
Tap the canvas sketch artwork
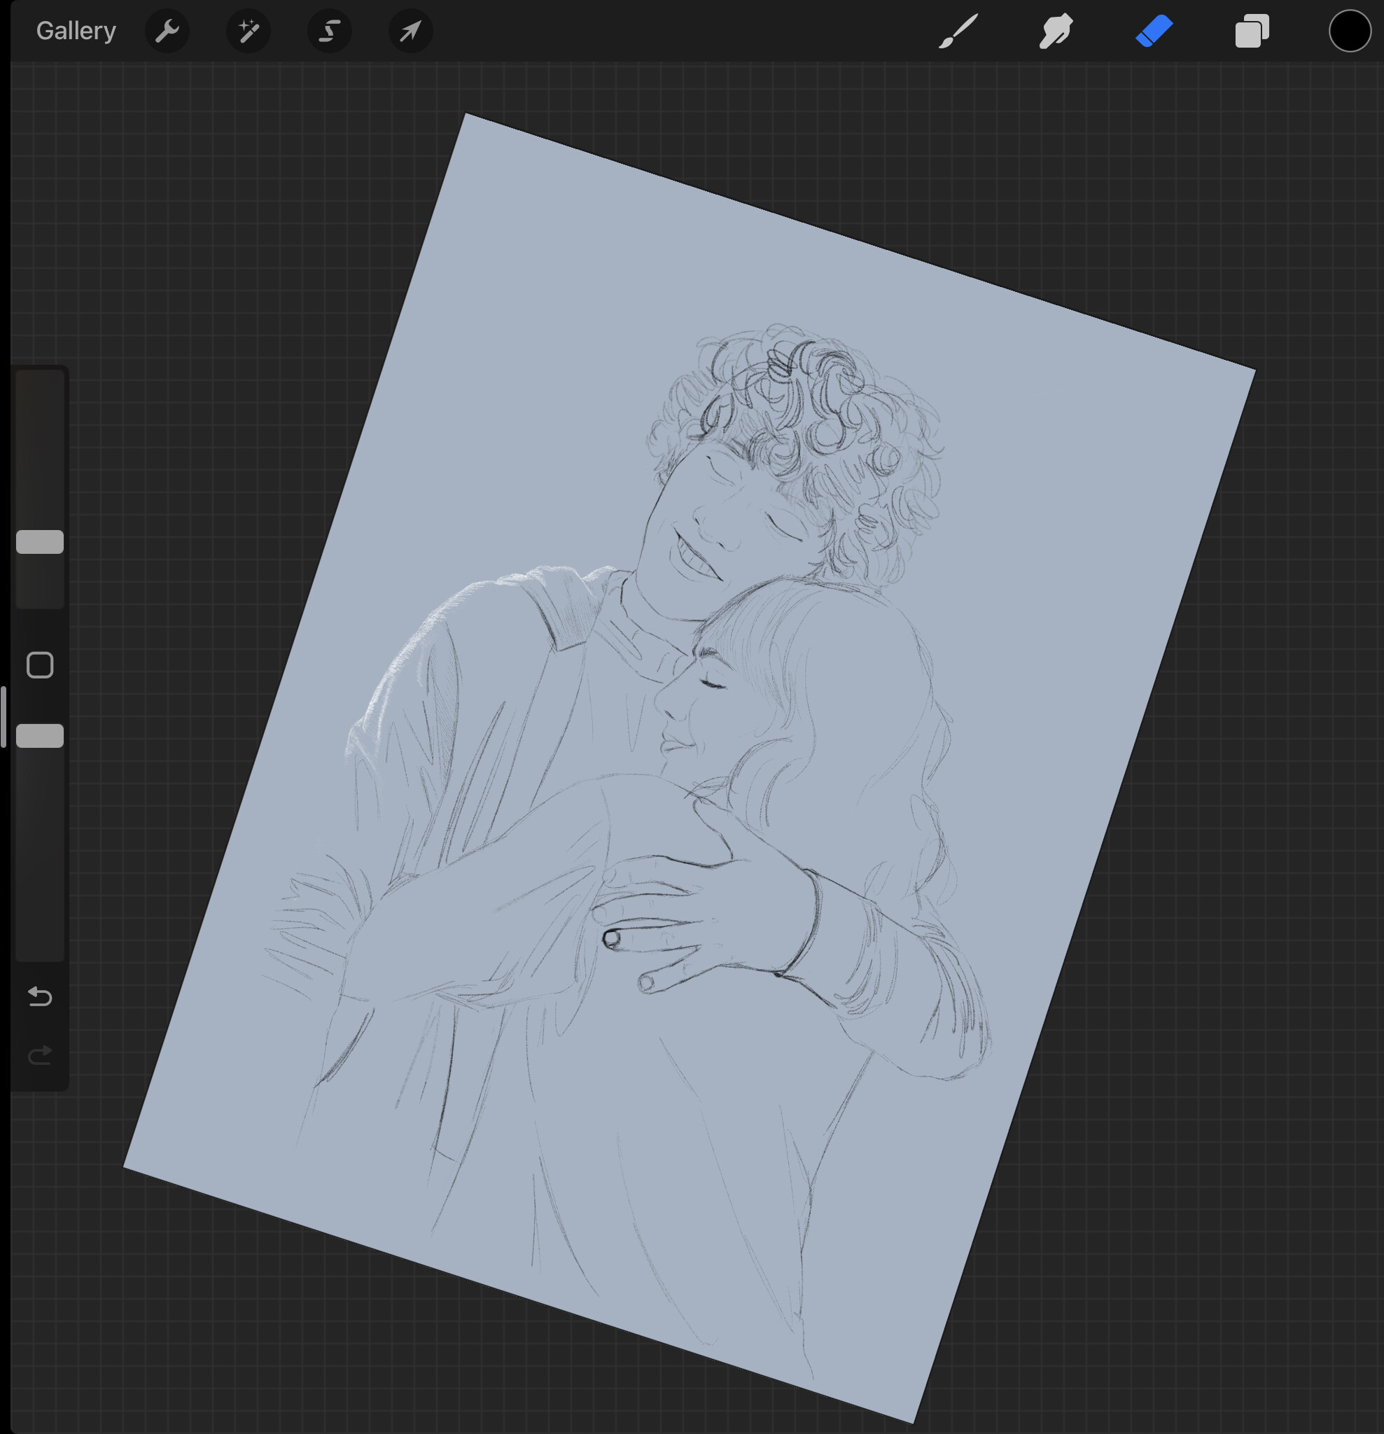689,768
